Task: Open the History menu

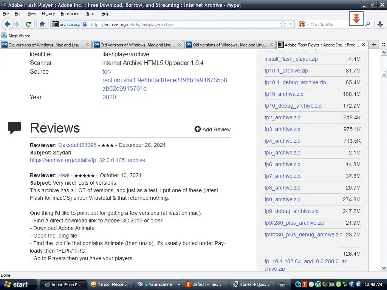Action: (48, 14)
